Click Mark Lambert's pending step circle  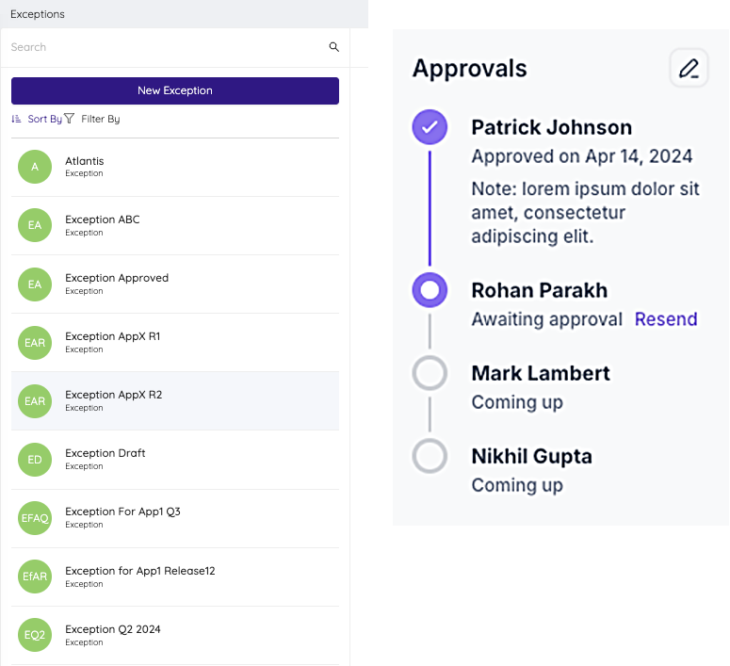click(430, 373)
